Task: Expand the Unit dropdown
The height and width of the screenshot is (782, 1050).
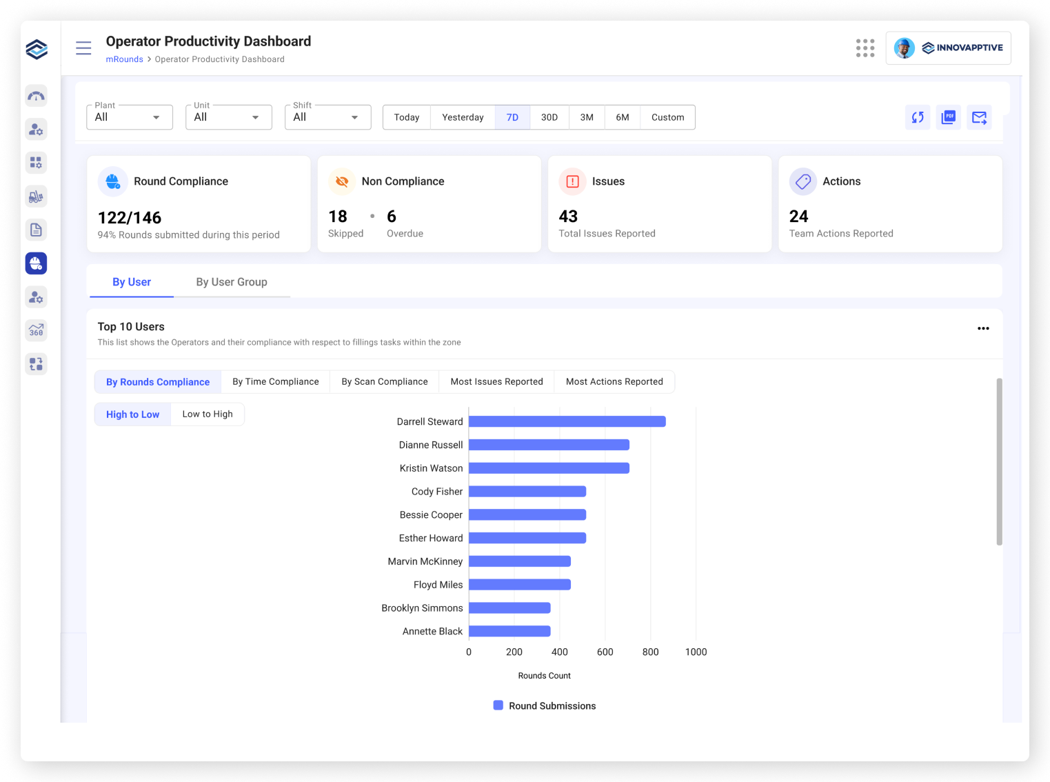Action: [228, 117]
